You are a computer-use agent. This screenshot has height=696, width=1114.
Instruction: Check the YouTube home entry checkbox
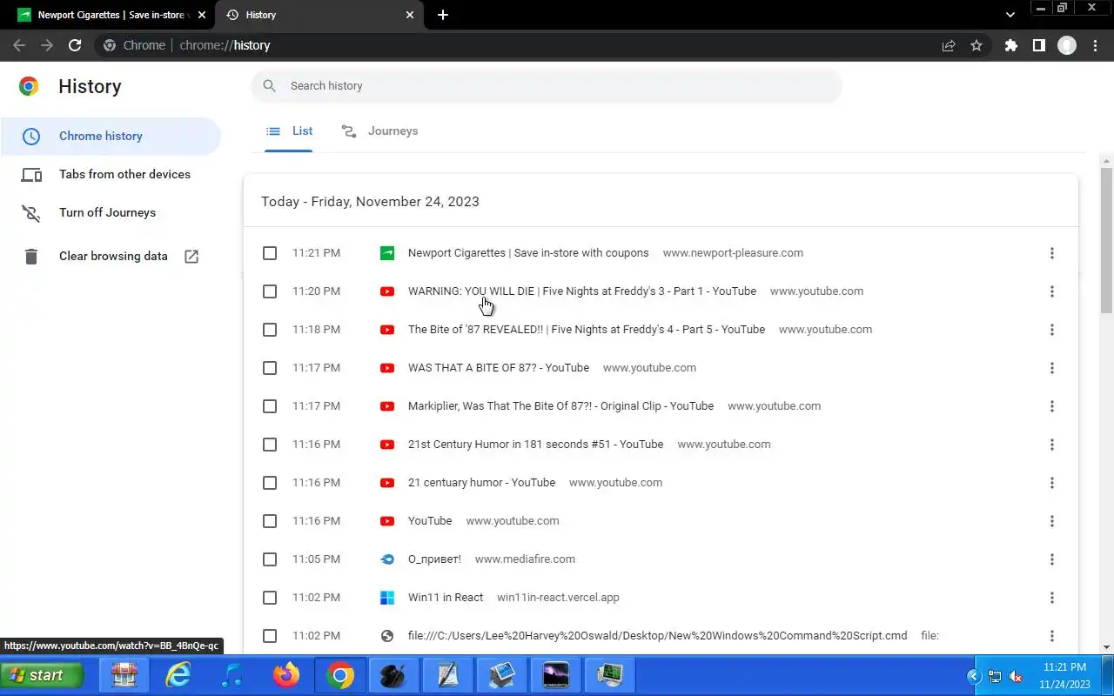pyautogui.click(x=270, y=521)
